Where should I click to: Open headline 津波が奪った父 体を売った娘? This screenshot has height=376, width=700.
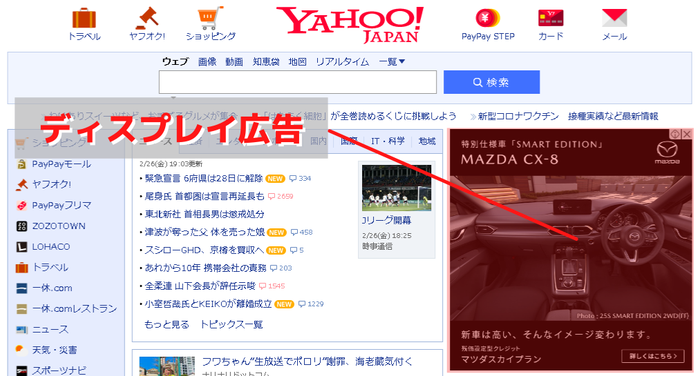pyautogui.click(x=205, y=232)
